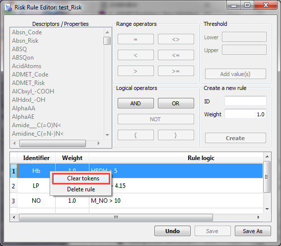Select ABSQ descriptor
Screen dimensions: 281x246
click(x=19, y=49)
